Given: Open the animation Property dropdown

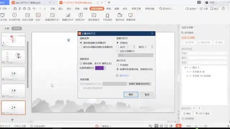Looking at the screenshot, I should point(208,58).
